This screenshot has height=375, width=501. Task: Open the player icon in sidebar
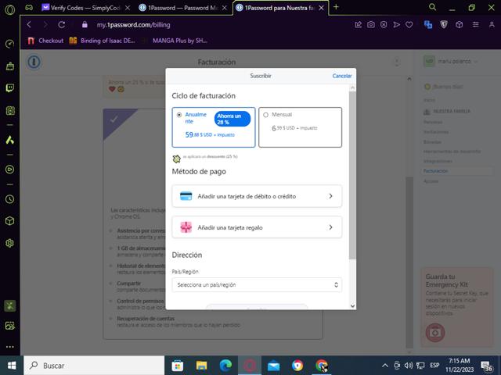[10, 170]
